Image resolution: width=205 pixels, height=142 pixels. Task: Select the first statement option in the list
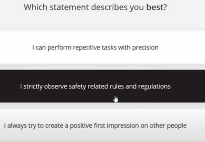[102, 47]
